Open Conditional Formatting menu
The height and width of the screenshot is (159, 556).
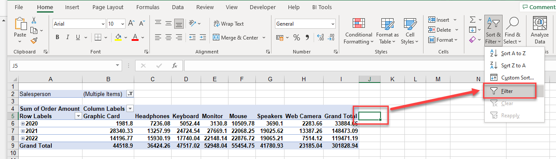[x=358, y=31]
